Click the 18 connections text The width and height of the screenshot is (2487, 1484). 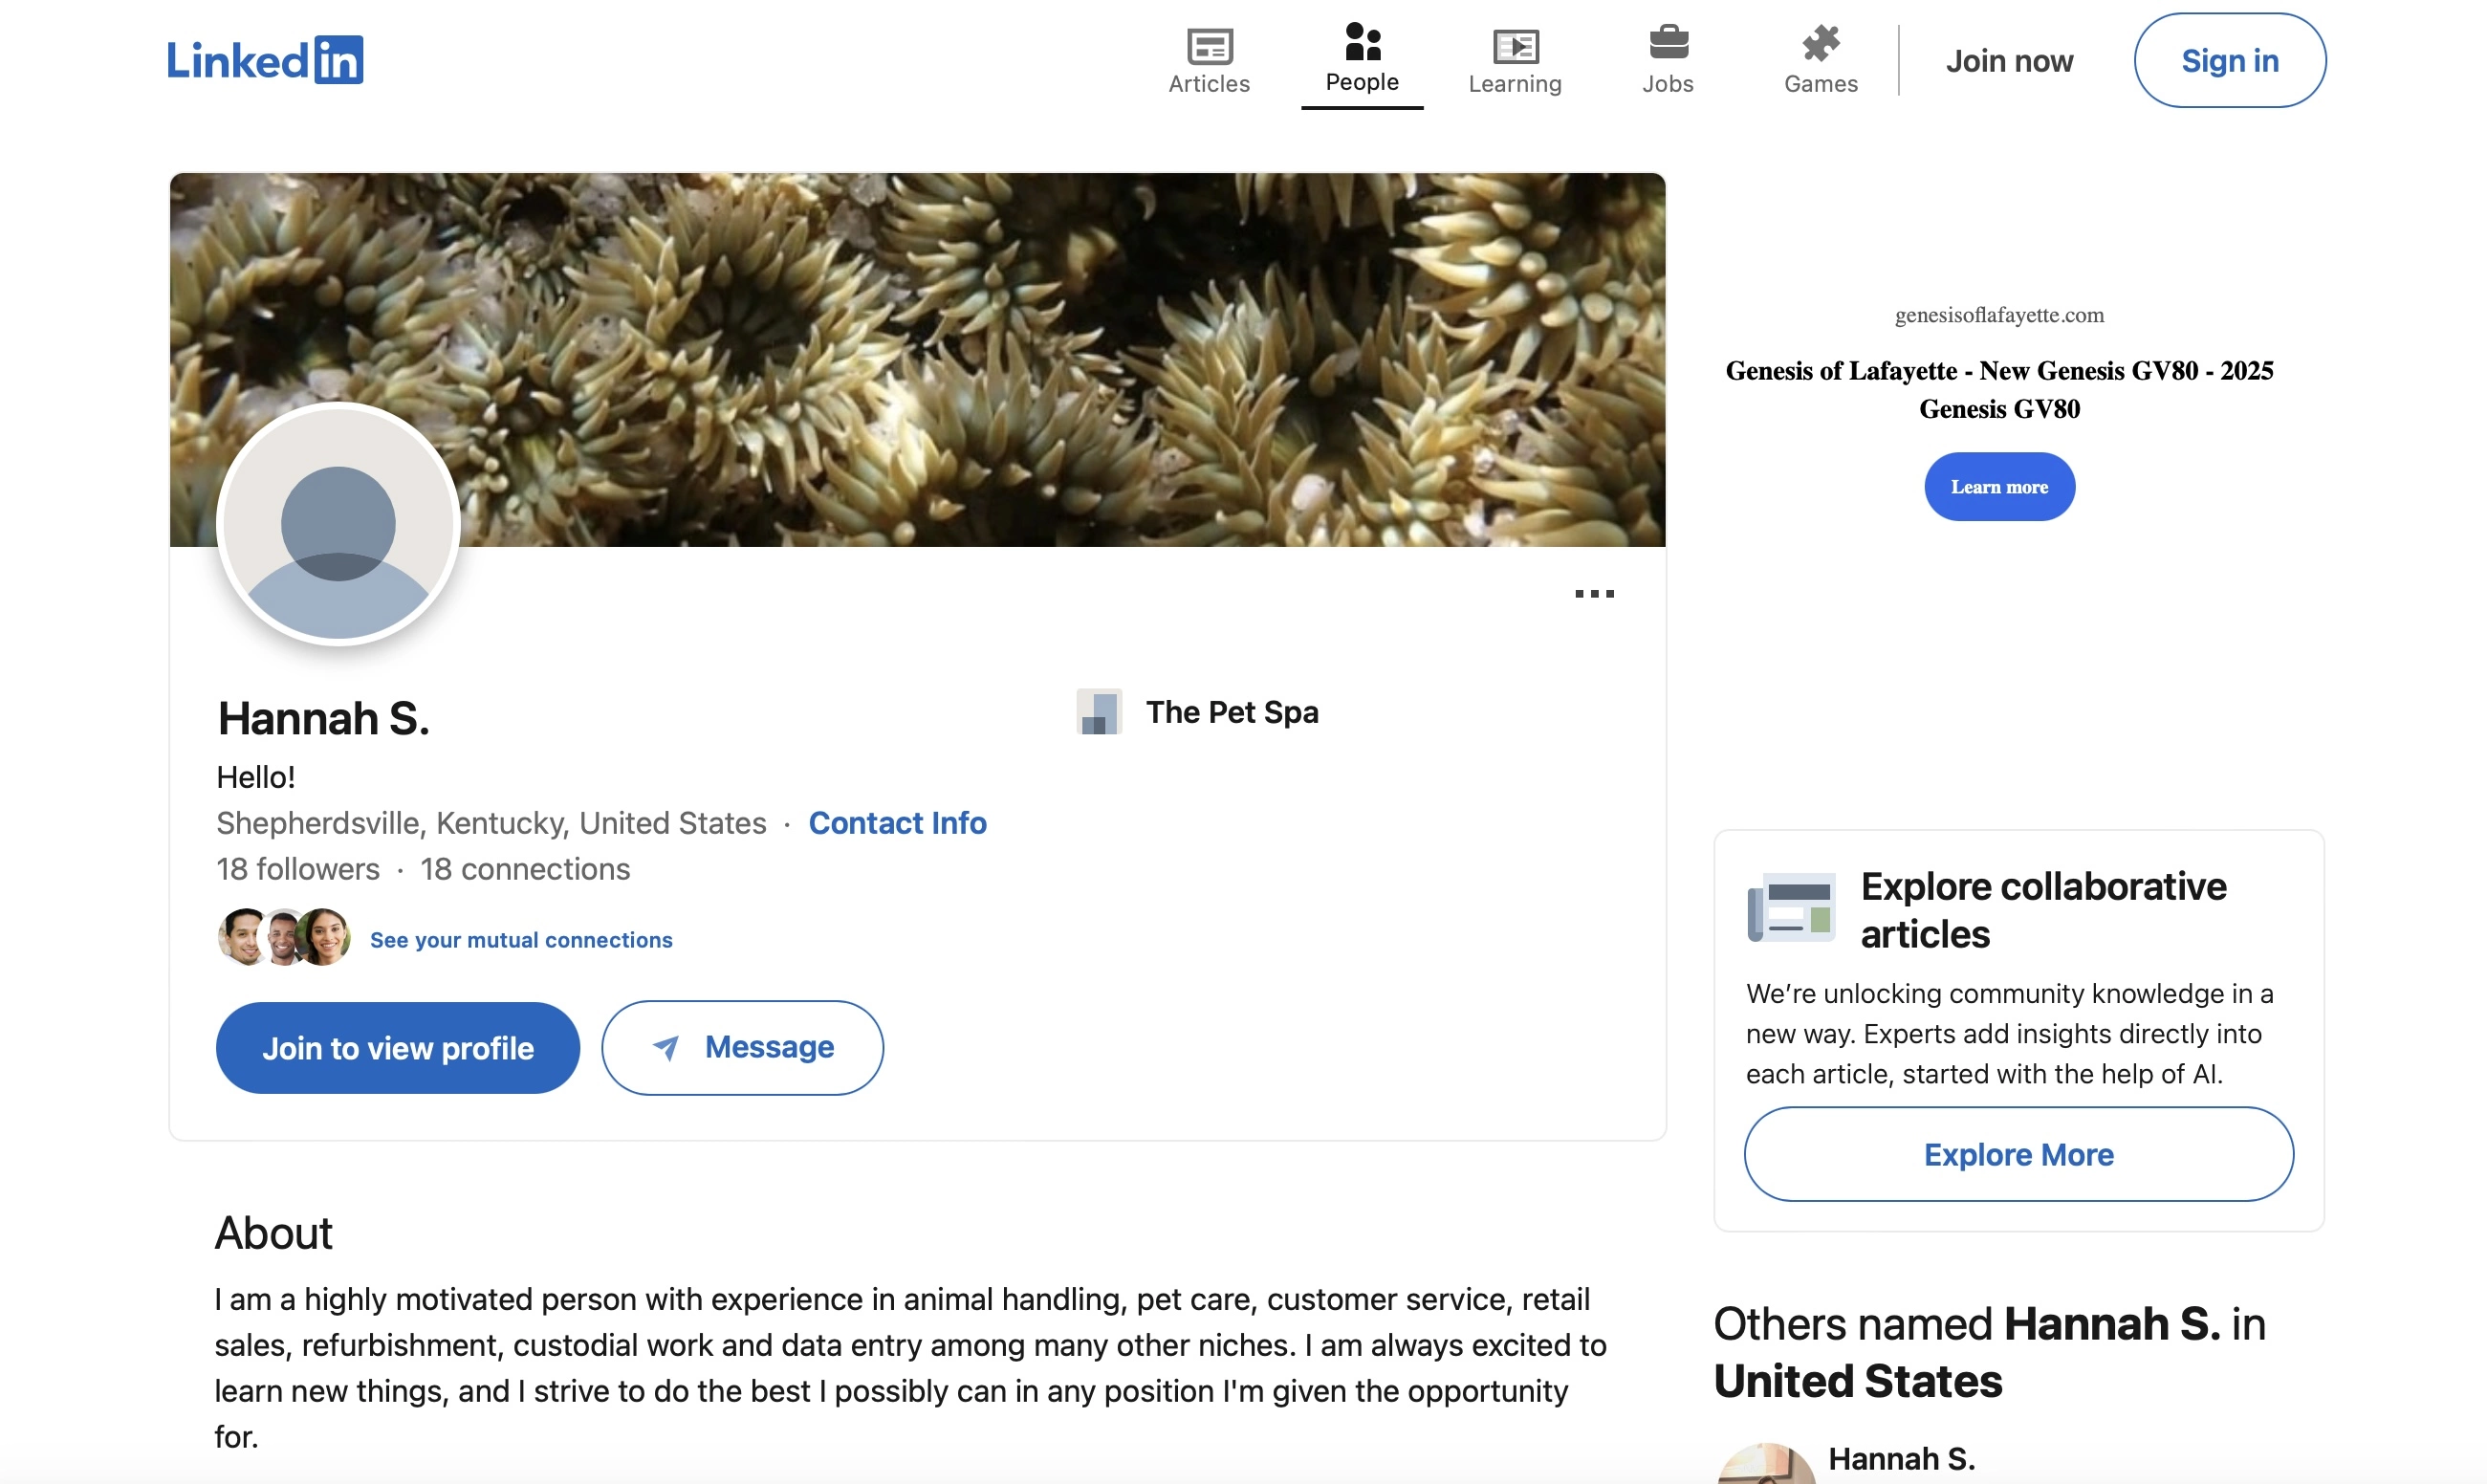coord(525,869)
